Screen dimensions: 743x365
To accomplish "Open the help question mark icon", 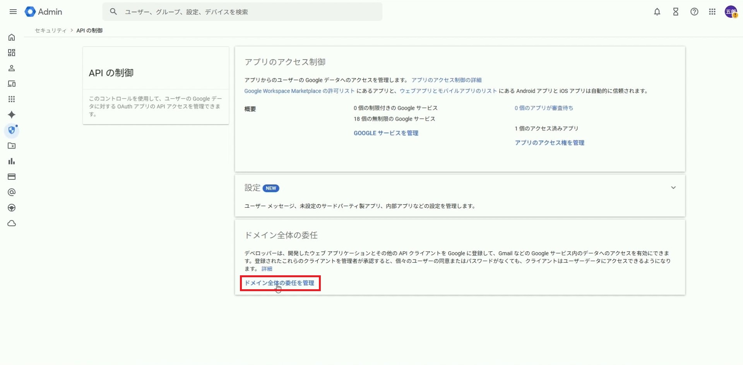I will (694, 12).
